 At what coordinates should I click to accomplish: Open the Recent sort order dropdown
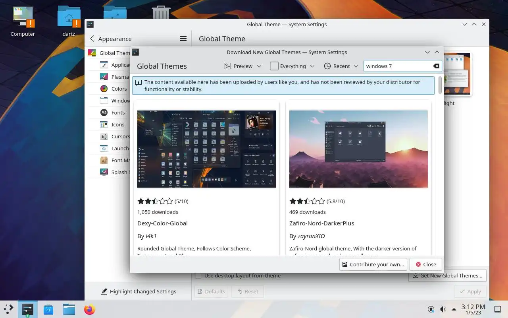pos(341,66)
